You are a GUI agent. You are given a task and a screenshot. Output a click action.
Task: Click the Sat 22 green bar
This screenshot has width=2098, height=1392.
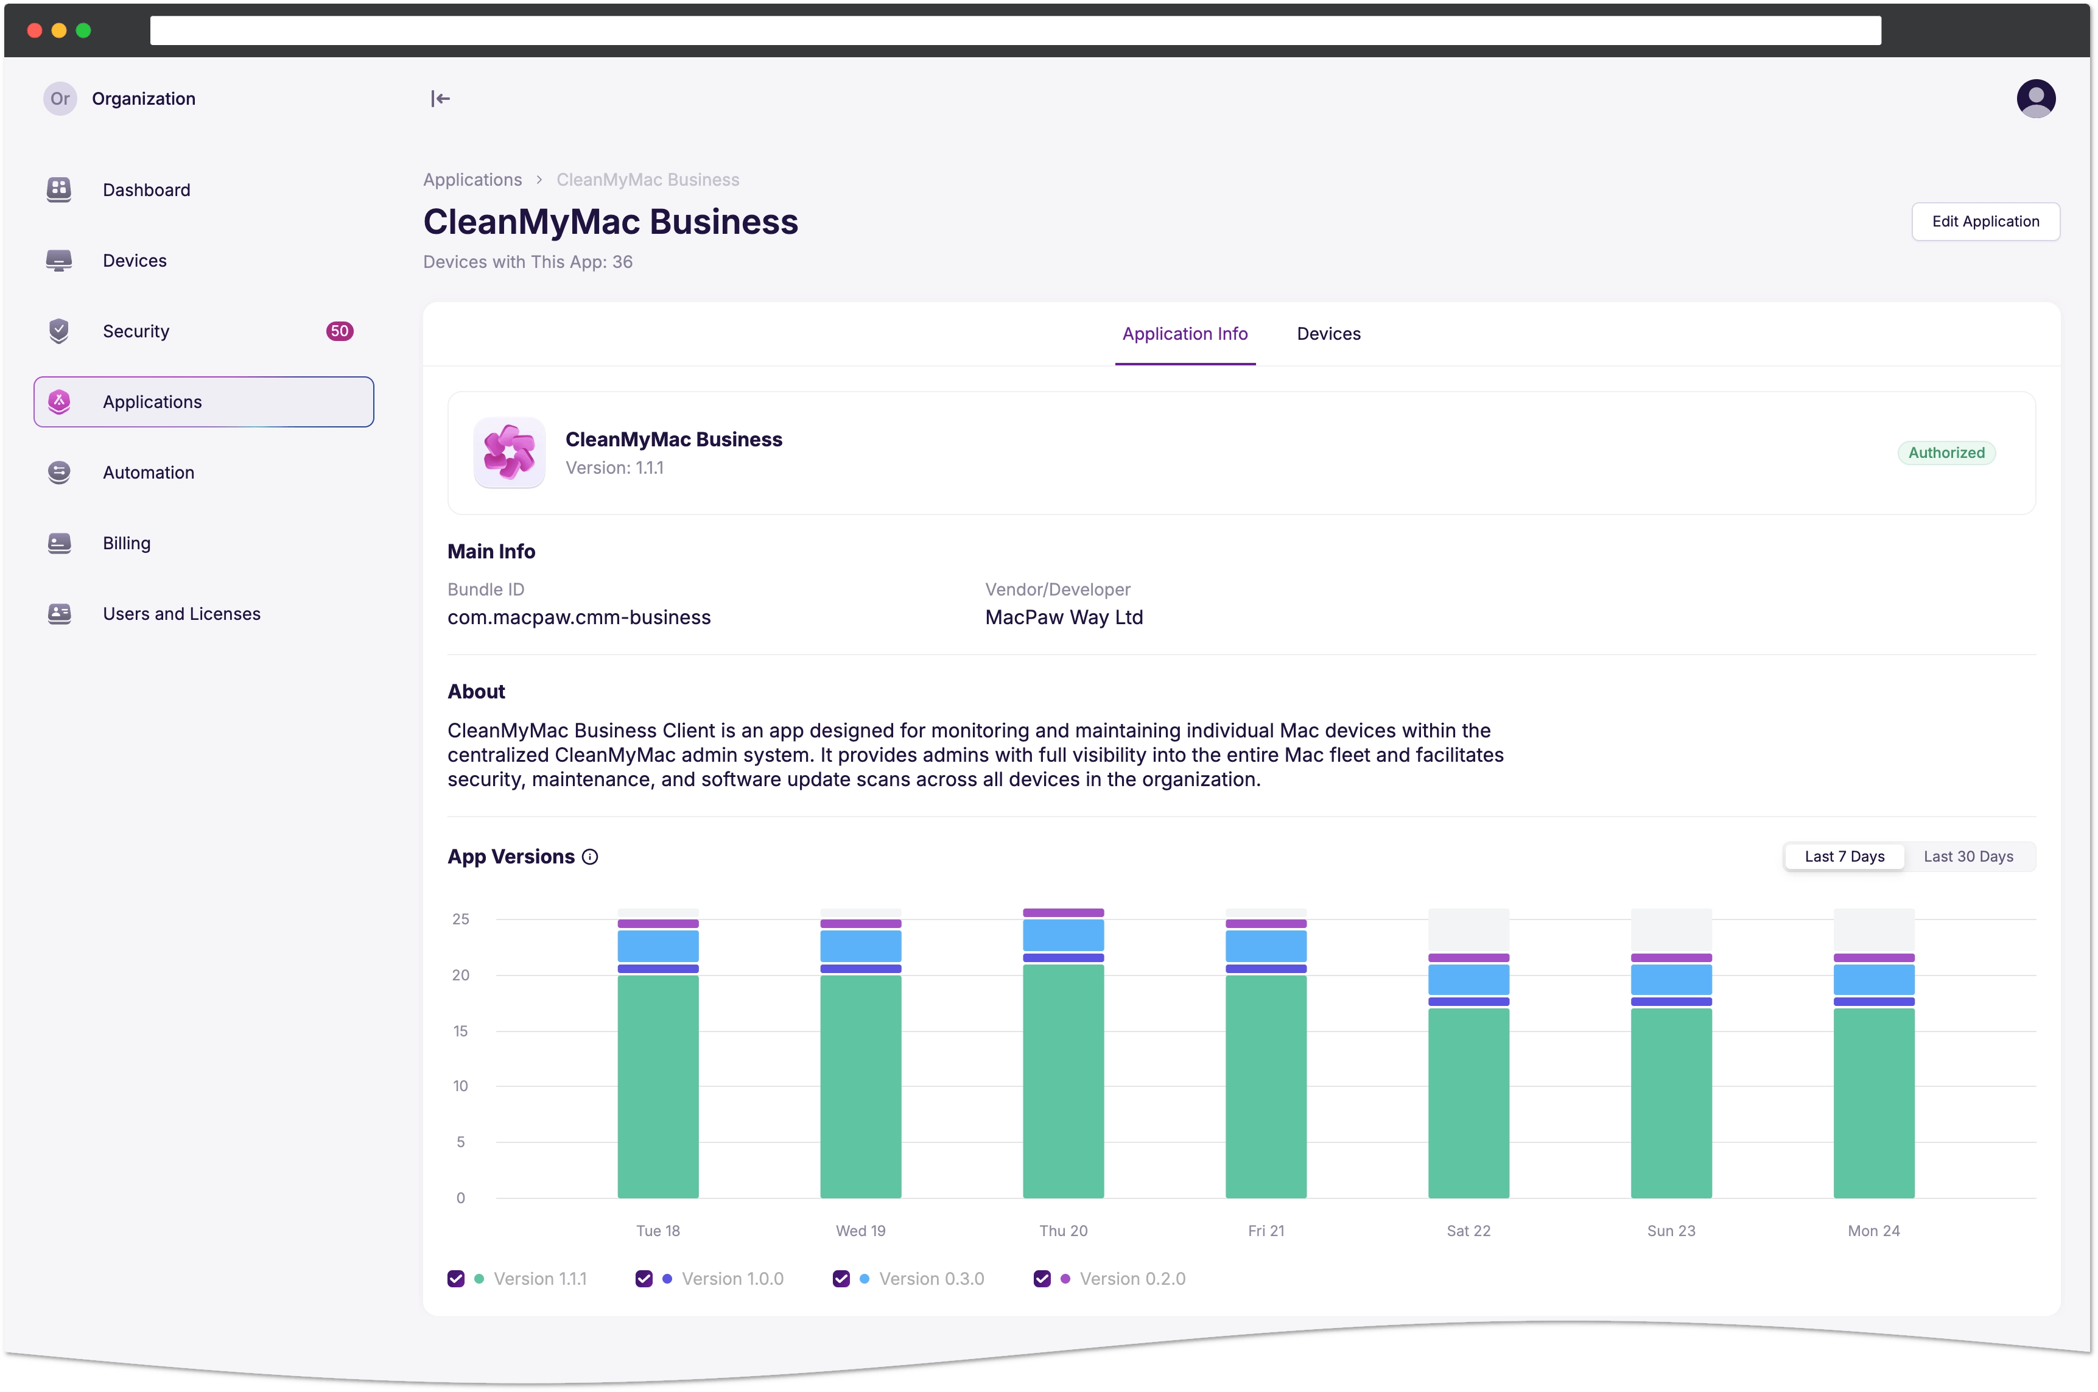[x=1468, y=1103]
